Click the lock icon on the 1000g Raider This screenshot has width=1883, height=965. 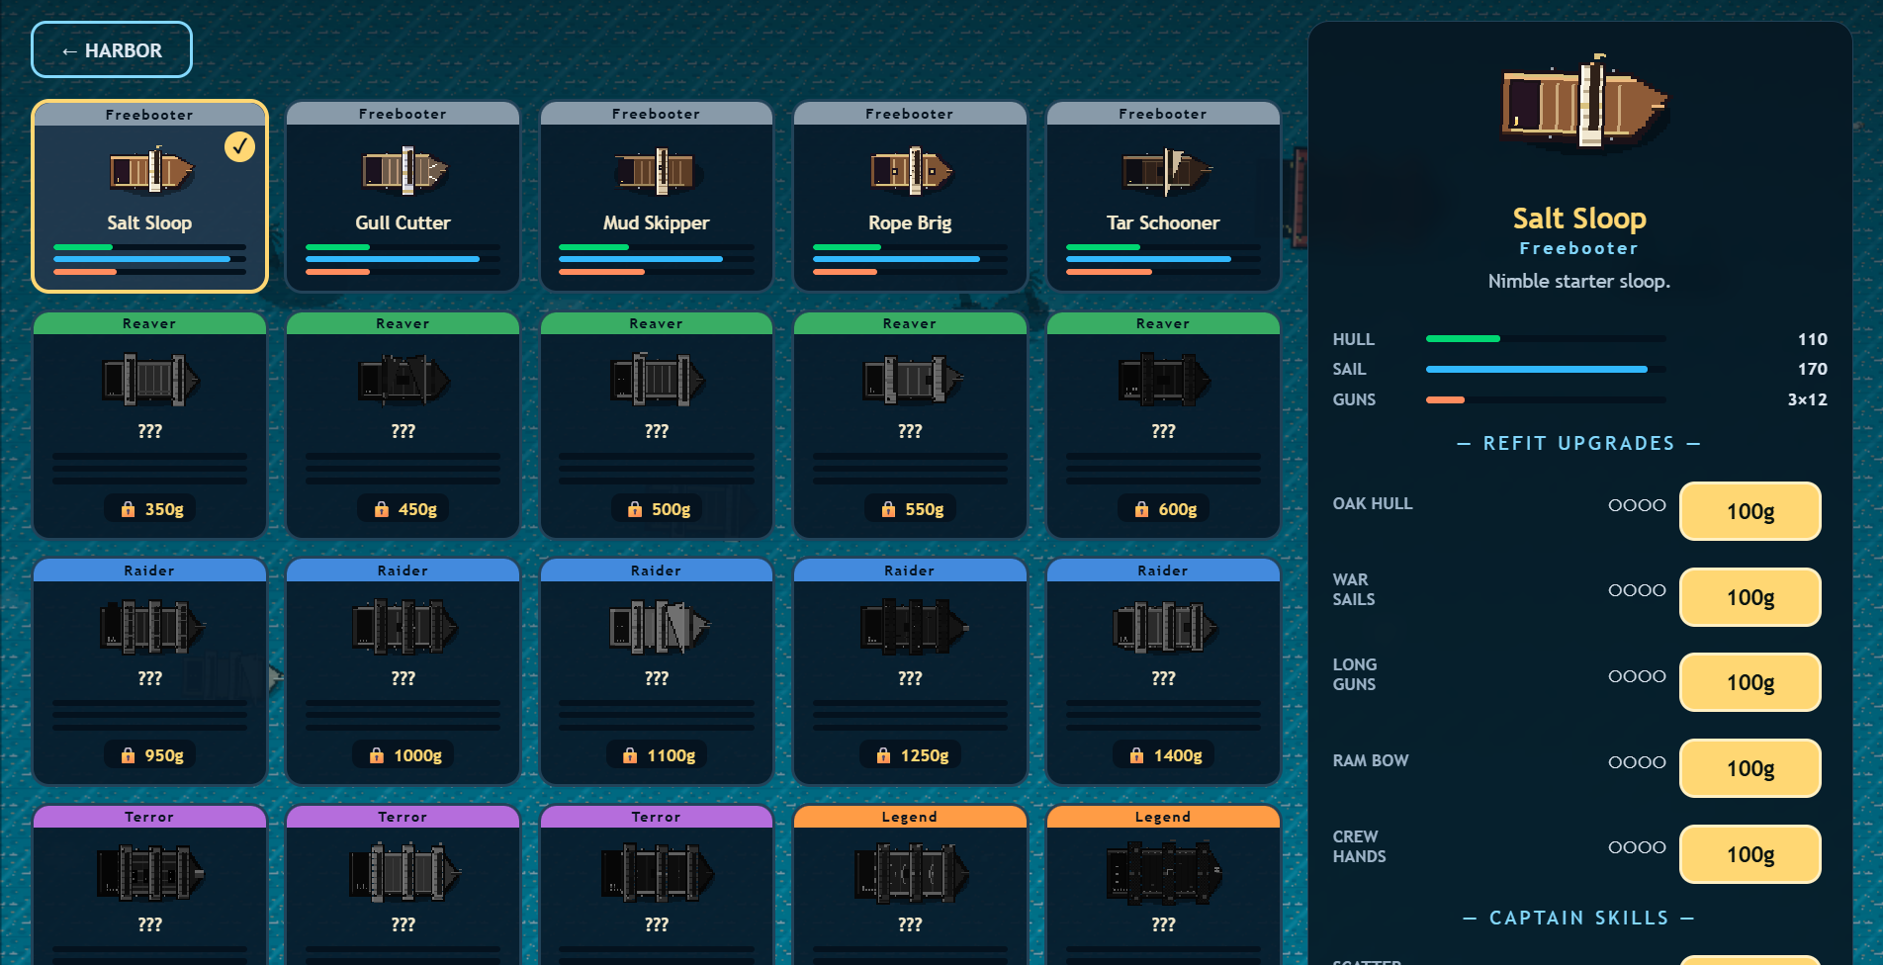coord(376,755)
